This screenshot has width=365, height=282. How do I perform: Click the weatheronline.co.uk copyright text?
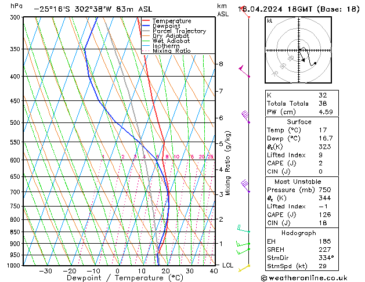pyautogui.click(x=304, y=278)
